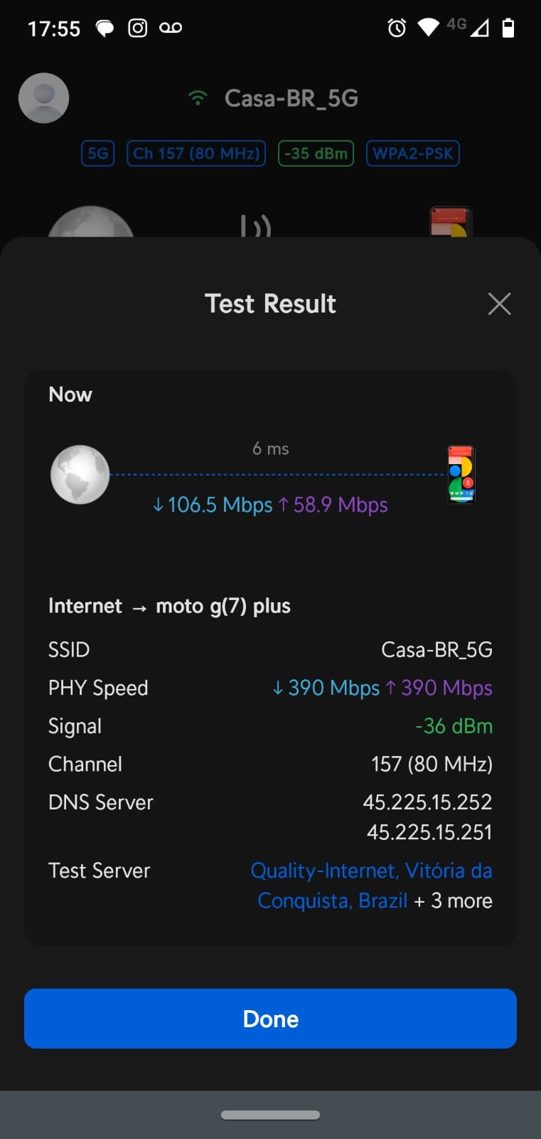Viewport: 541px width, 1139px height.
Task: Open the Quality-Internet test server link
Action: pos(370,871)
